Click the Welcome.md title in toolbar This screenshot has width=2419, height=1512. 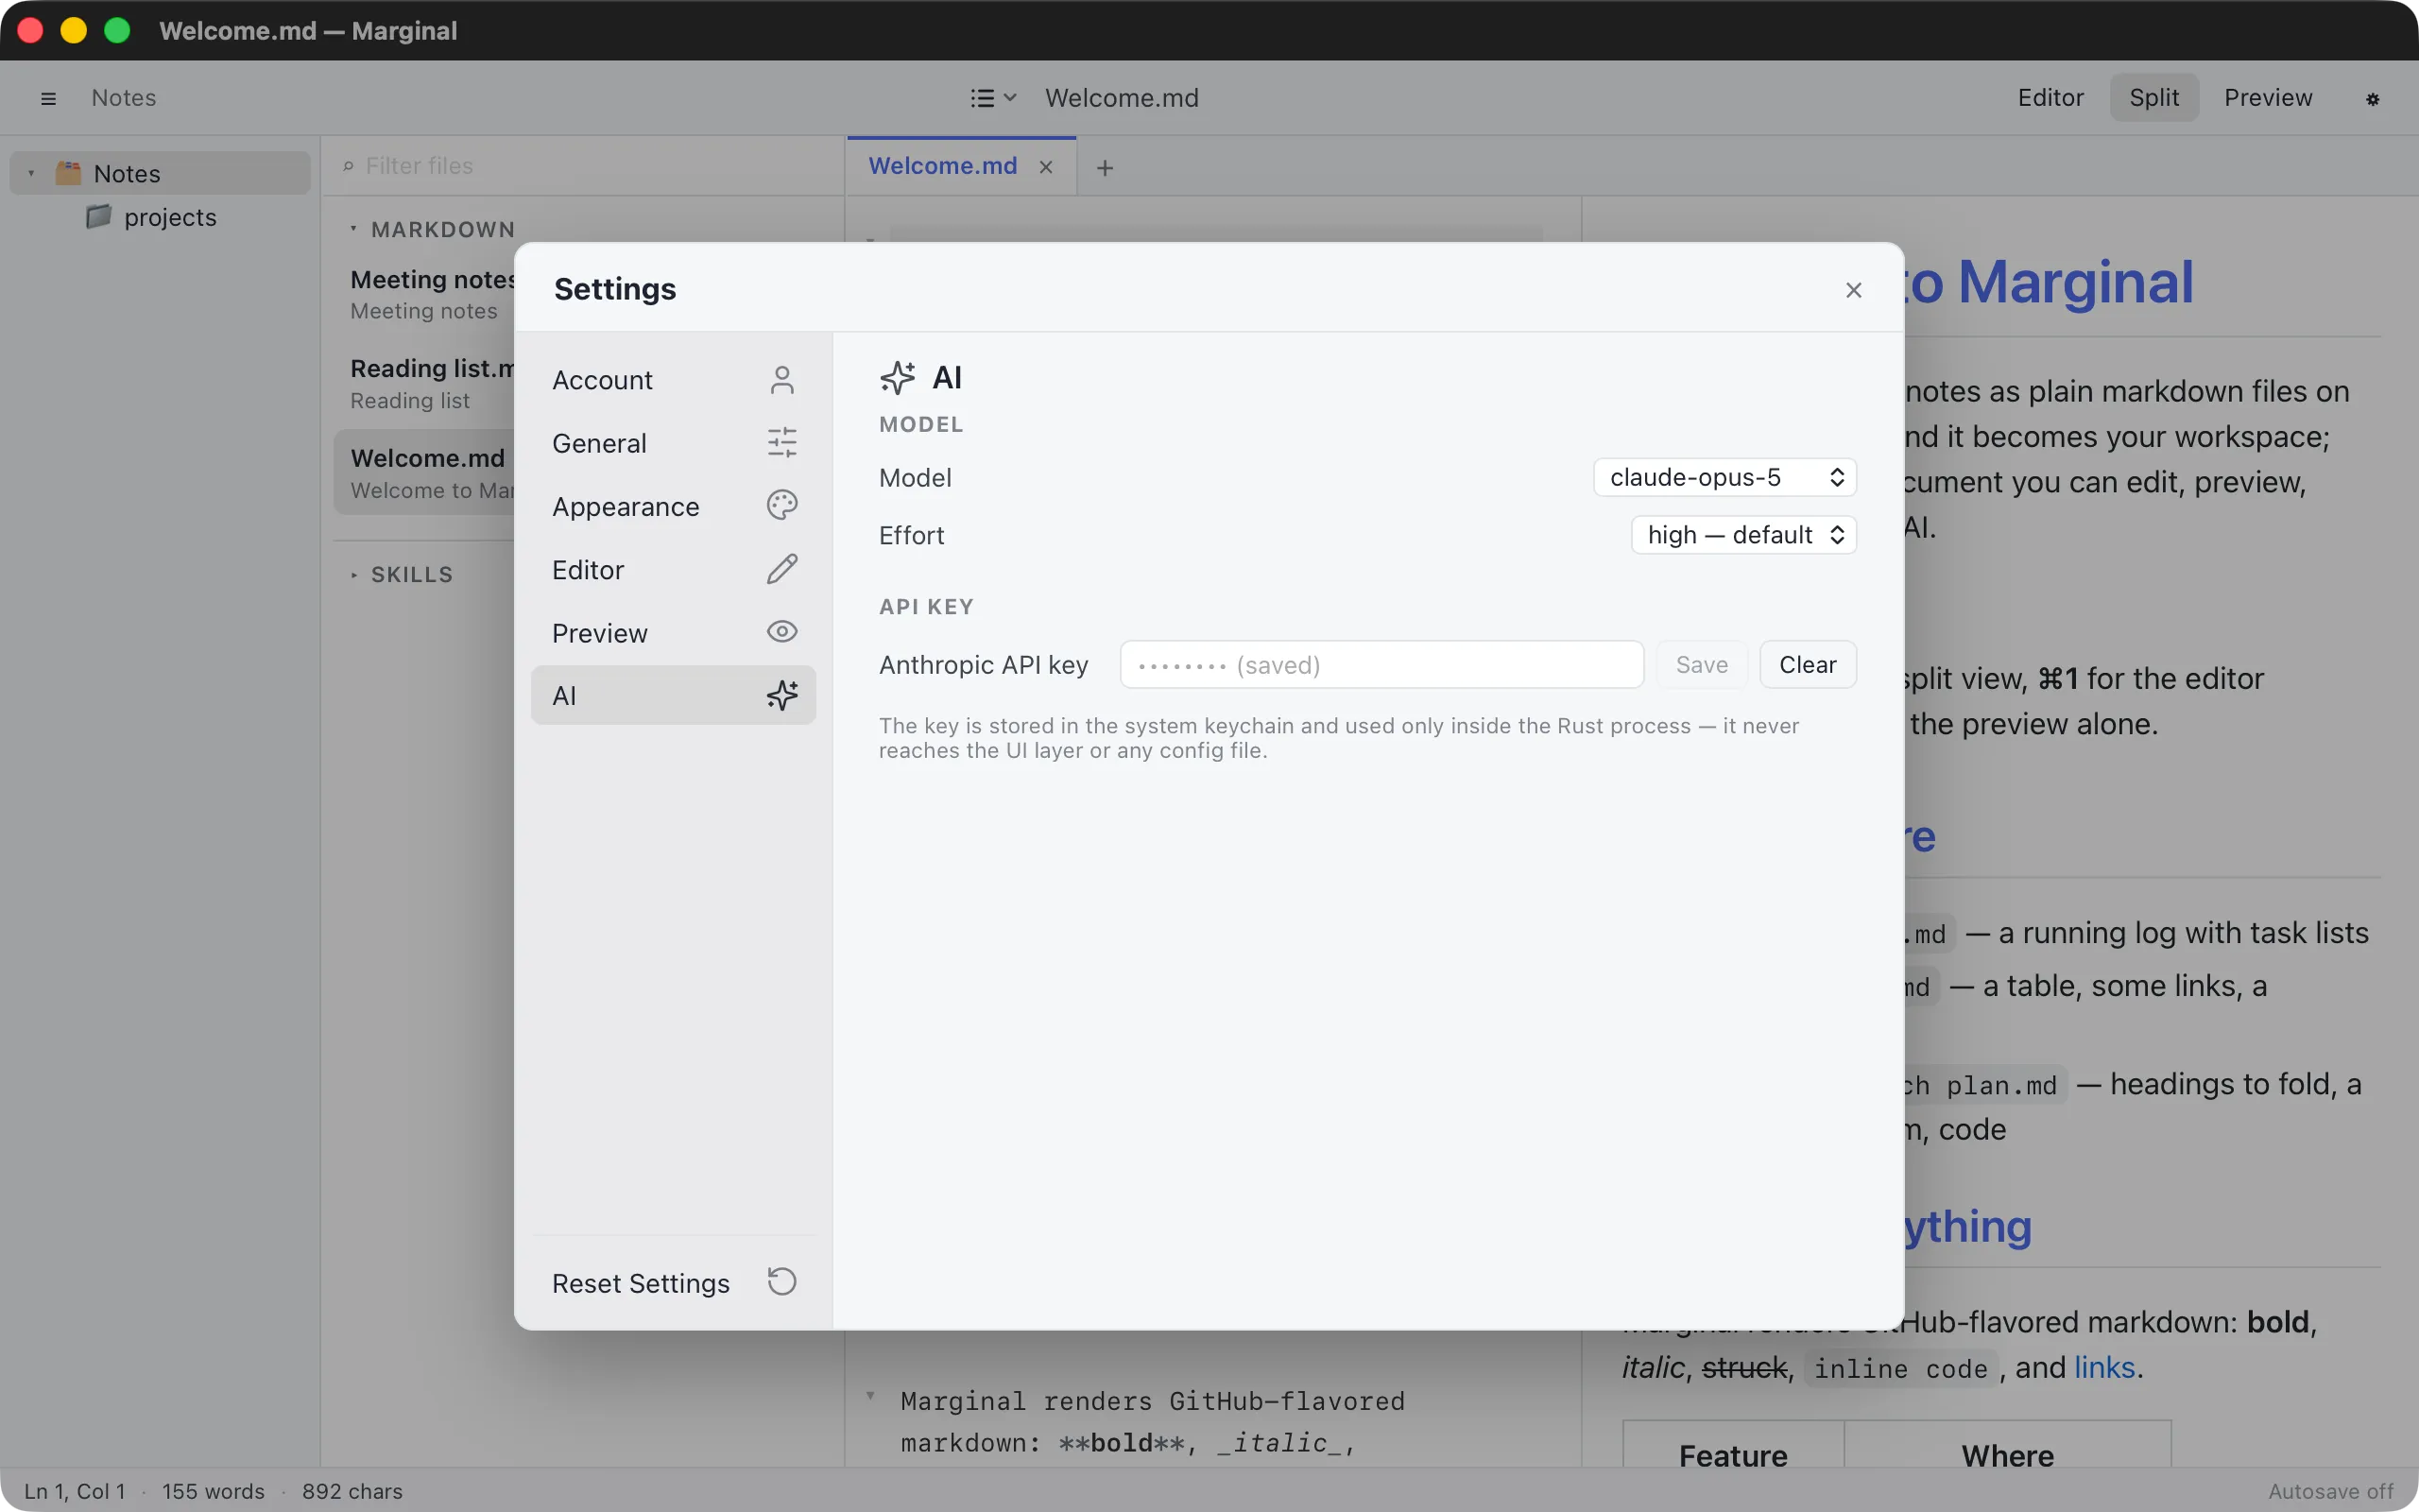pyautogui.click(x=1122, y=98)
